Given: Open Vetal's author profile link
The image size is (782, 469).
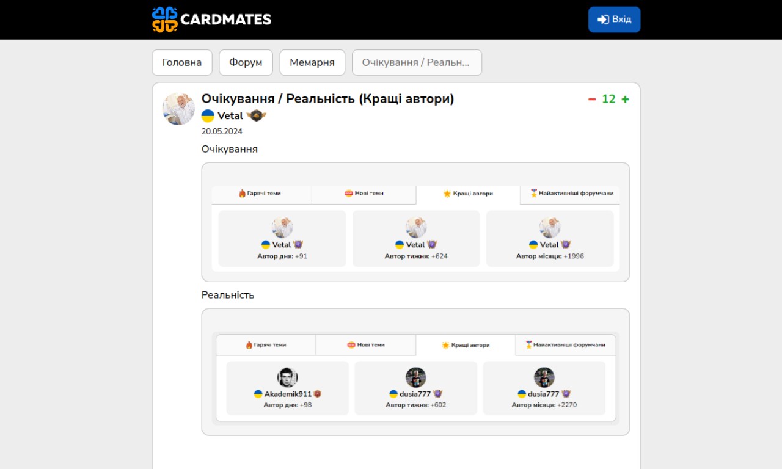Looking at the screenshot, I should pos(230,116).
